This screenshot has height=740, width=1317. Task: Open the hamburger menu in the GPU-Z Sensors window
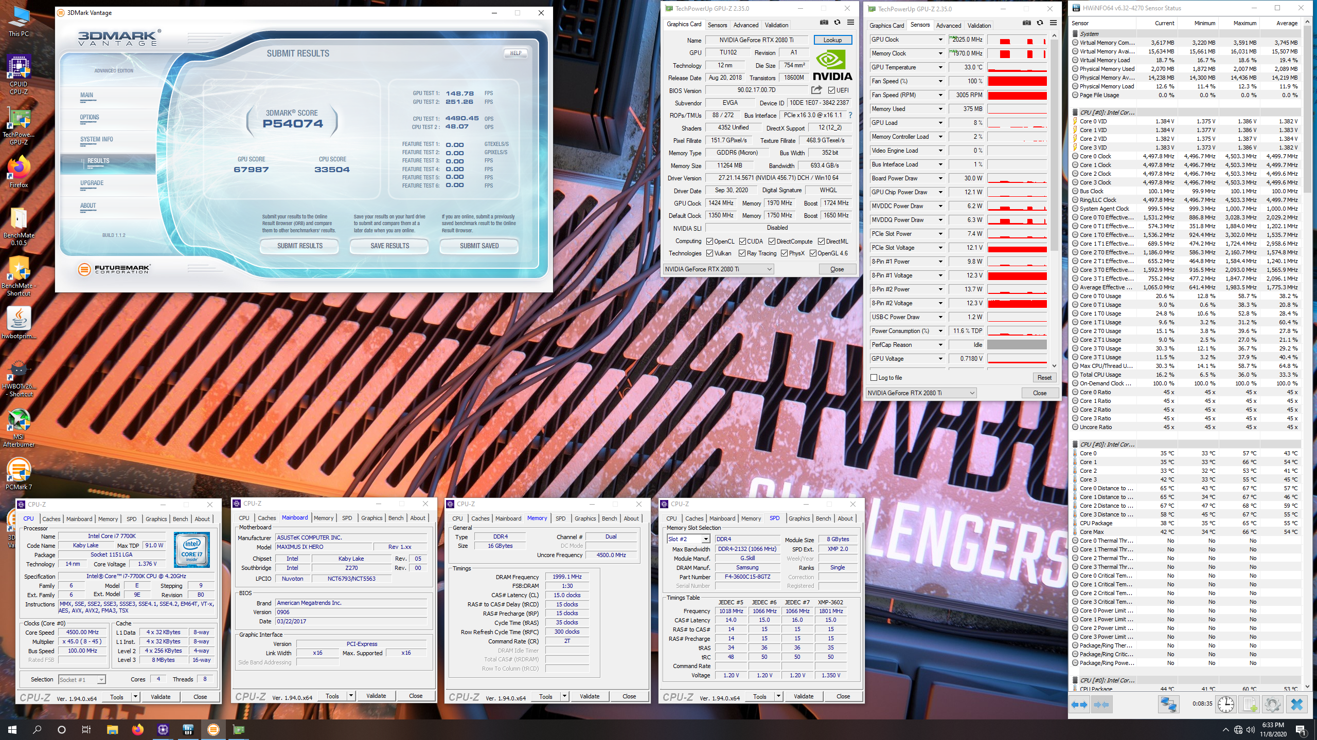1053,23
